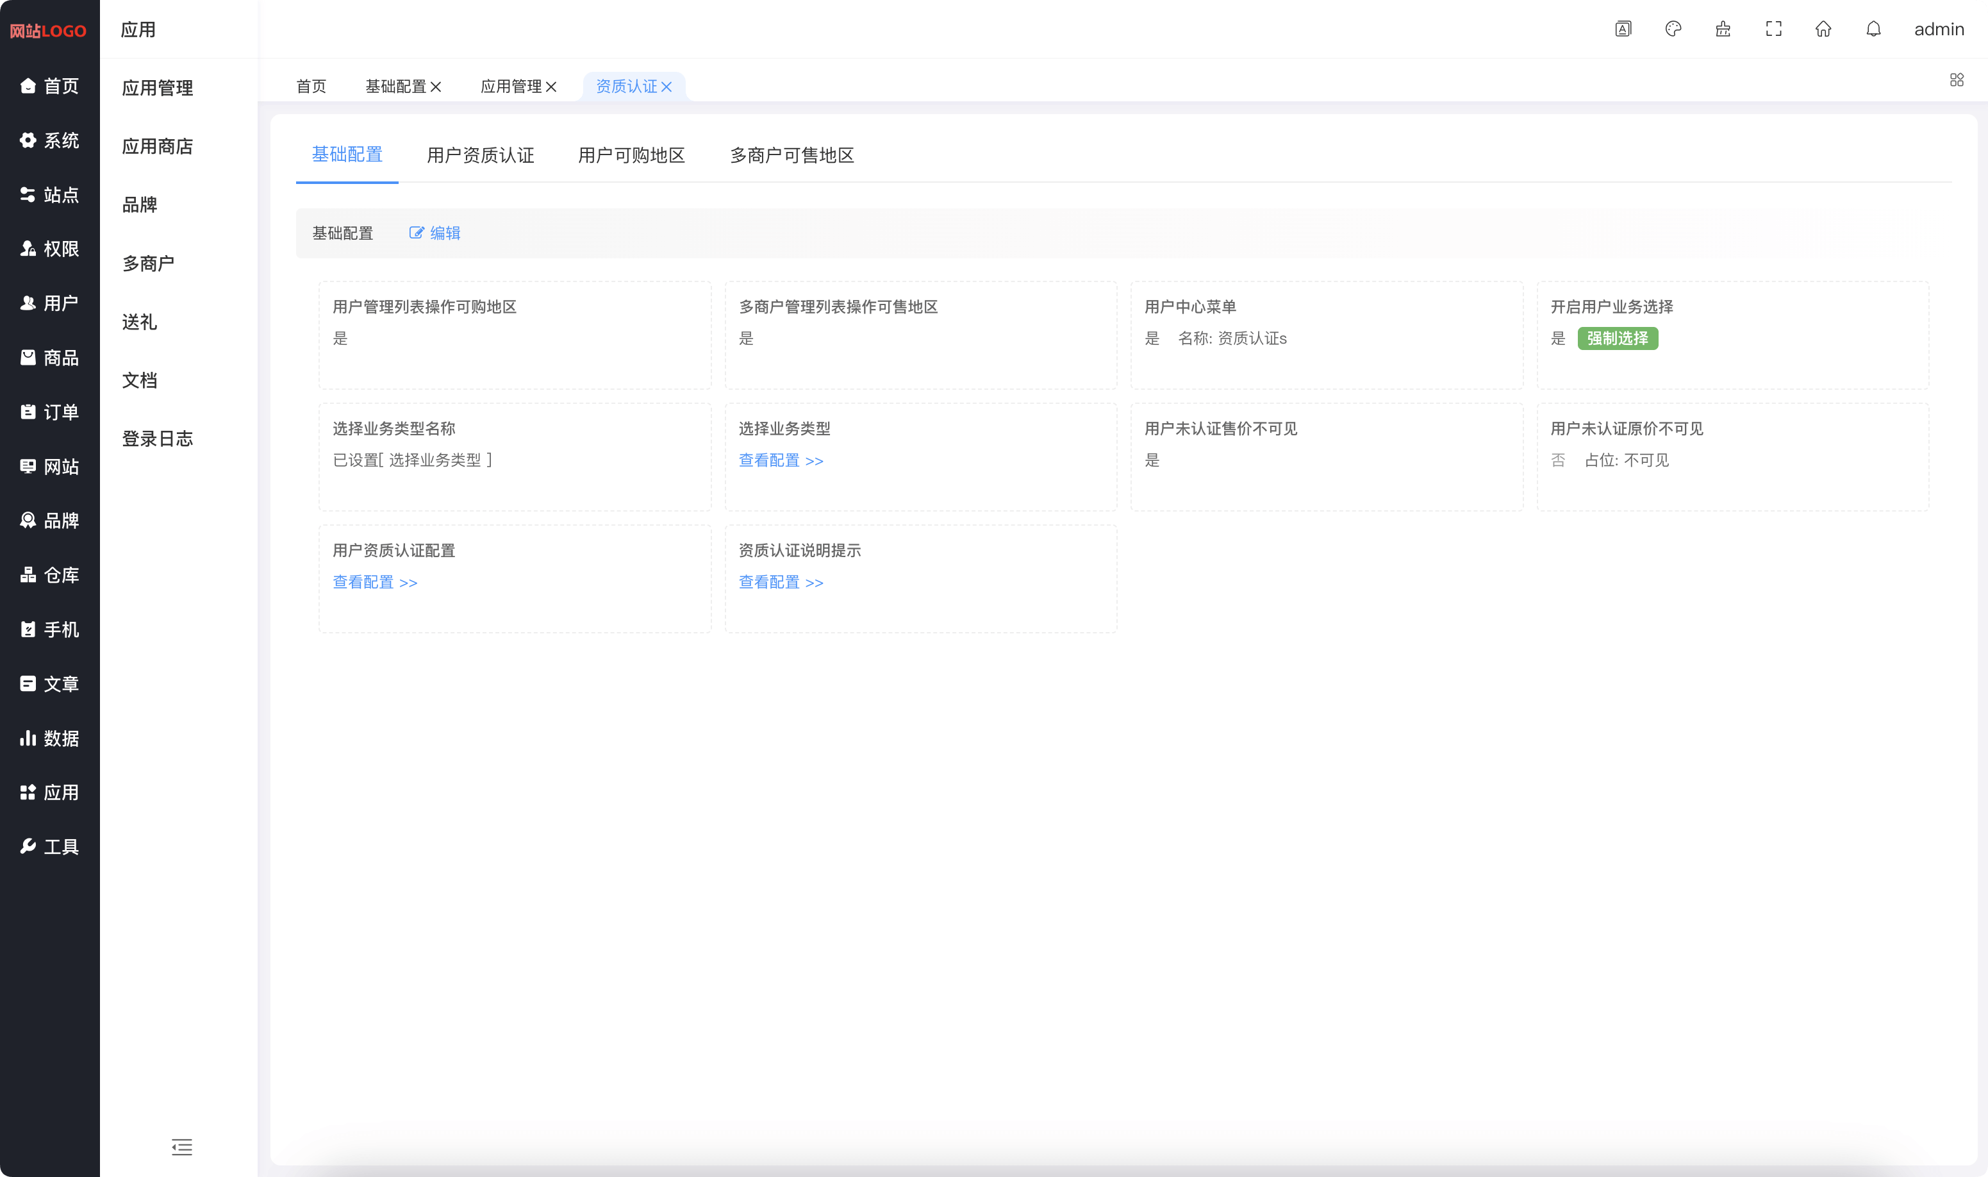This screenshot has width=1988, height=1177.
Task: Switch to the 用户资质认证 tab
Action: [481, 155]
